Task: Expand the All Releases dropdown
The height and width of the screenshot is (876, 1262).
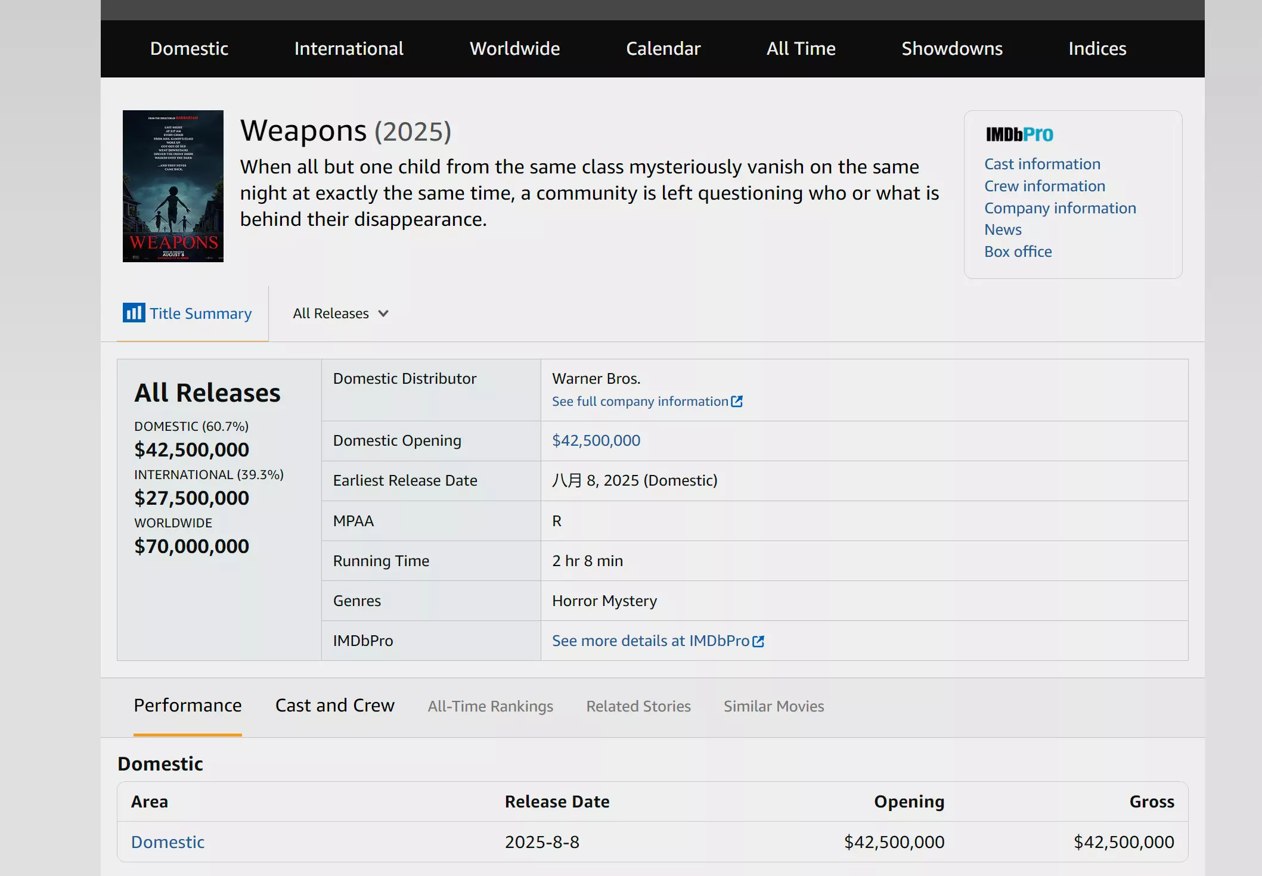Action: [x=331, y=313]
